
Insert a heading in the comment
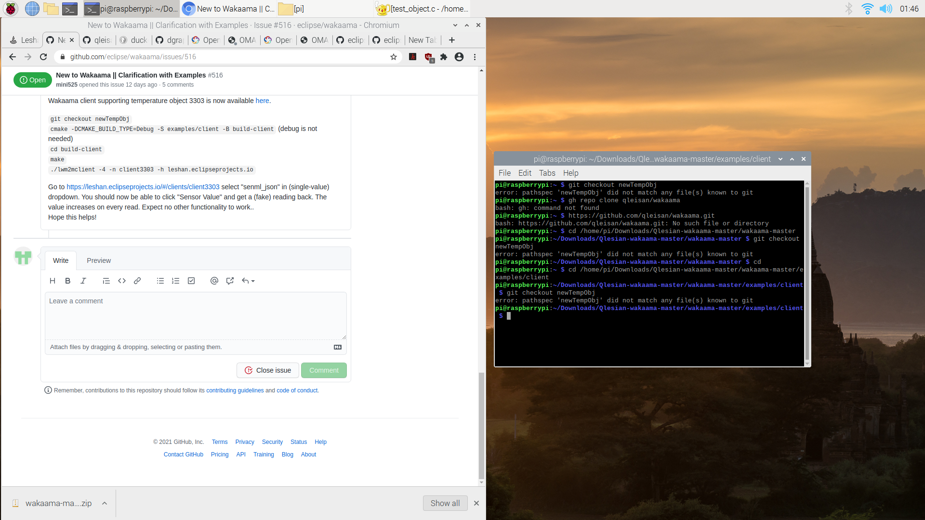[52, 281]
